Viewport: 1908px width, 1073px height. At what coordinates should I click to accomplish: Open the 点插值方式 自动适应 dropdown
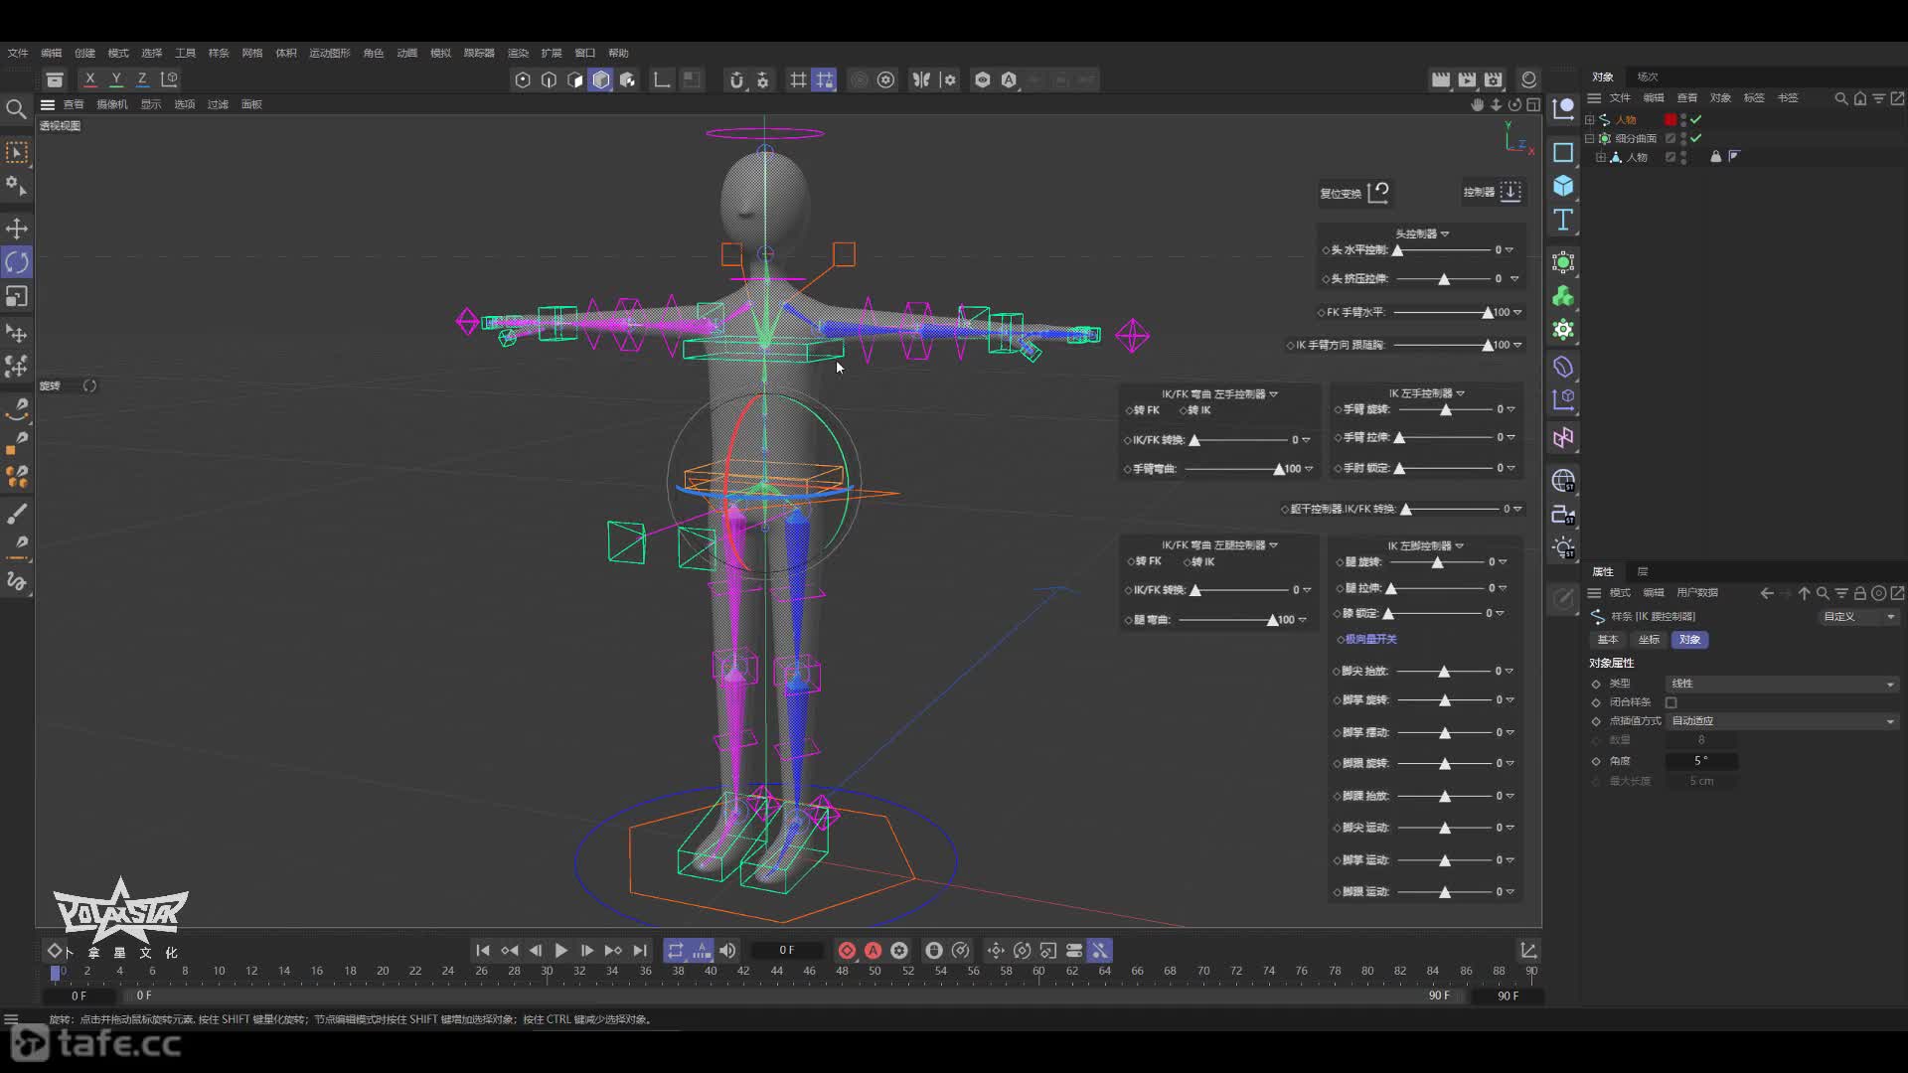point(1783,721)
